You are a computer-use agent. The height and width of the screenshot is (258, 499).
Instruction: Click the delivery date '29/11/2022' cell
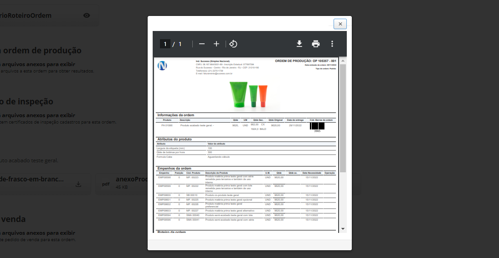(295, 125)
